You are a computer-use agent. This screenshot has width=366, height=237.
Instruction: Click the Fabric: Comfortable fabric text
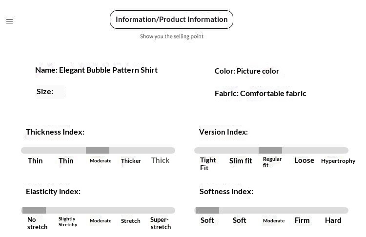tap(260, 93)
